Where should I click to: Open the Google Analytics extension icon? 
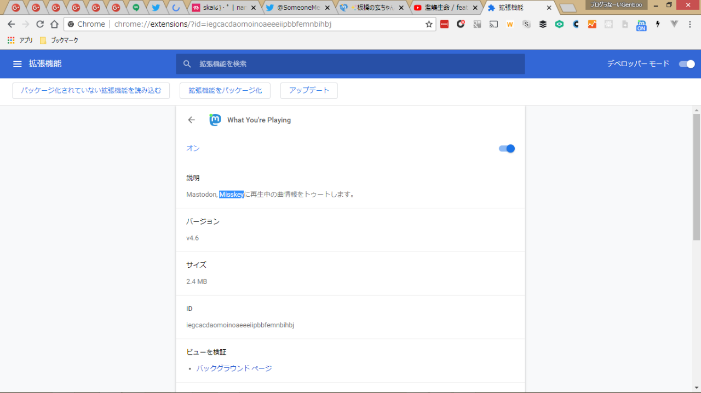click(592, 24)
